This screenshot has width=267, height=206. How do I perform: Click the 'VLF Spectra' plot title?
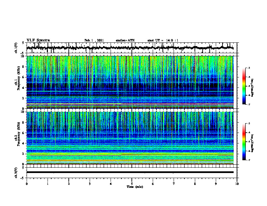click(38, 40)
